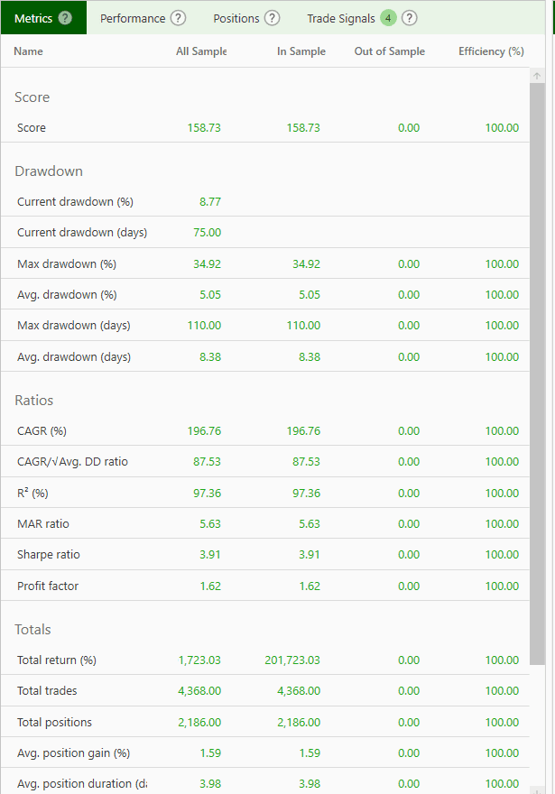Open help for Trade Signals
This screenshot has width=555, height=794.
tap(410, 17)
